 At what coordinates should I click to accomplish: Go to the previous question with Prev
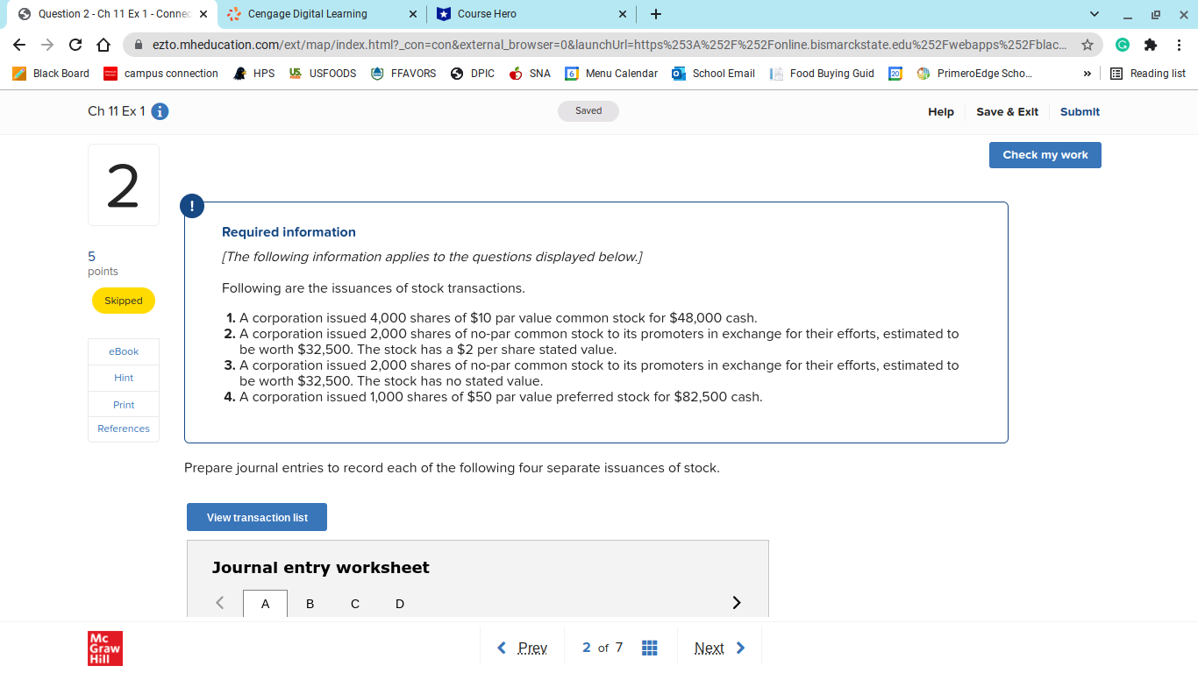(522, 648)
